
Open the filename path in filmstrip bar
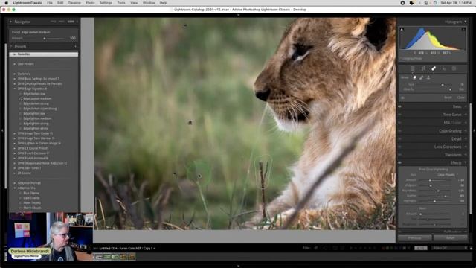[127, 248]
